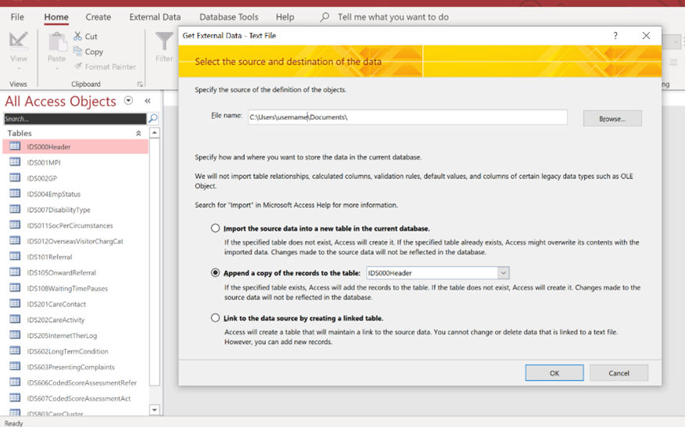Click table icon for IDS205InternetTherLog

[x=15, y=335]
